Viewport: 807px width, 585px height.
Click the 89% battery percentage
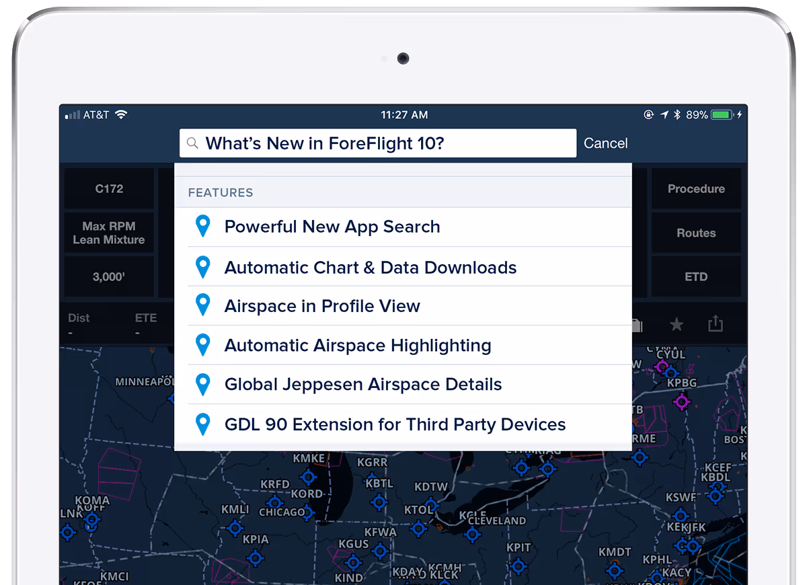point(697,115)
